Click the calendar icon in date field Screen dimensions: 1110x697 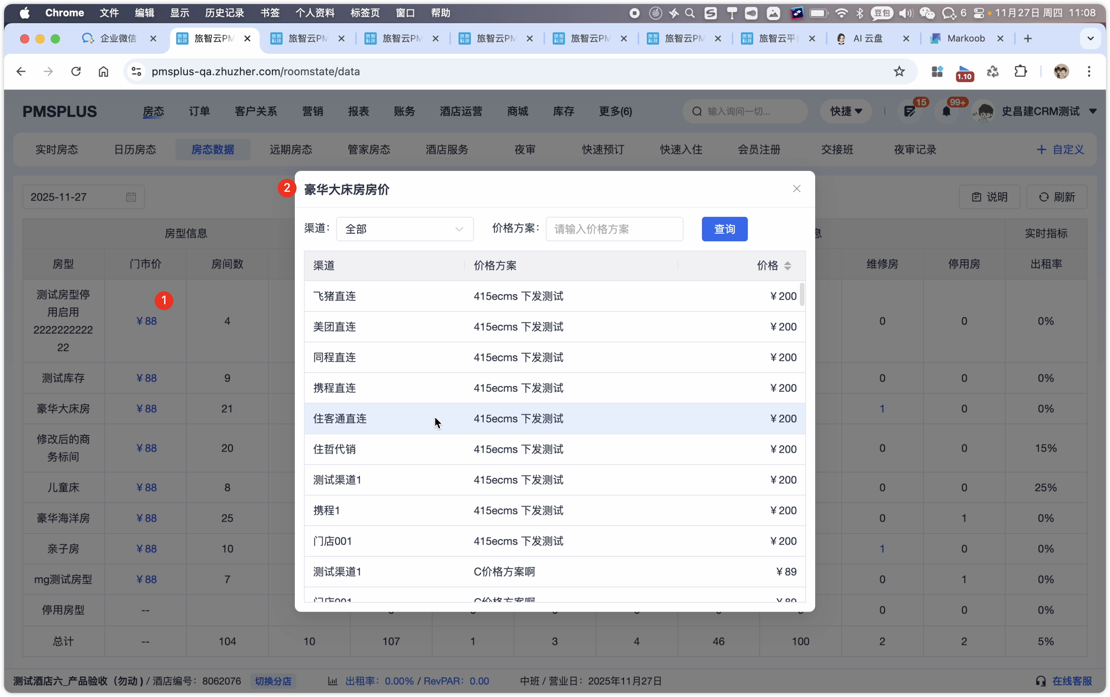click(131, 197)
